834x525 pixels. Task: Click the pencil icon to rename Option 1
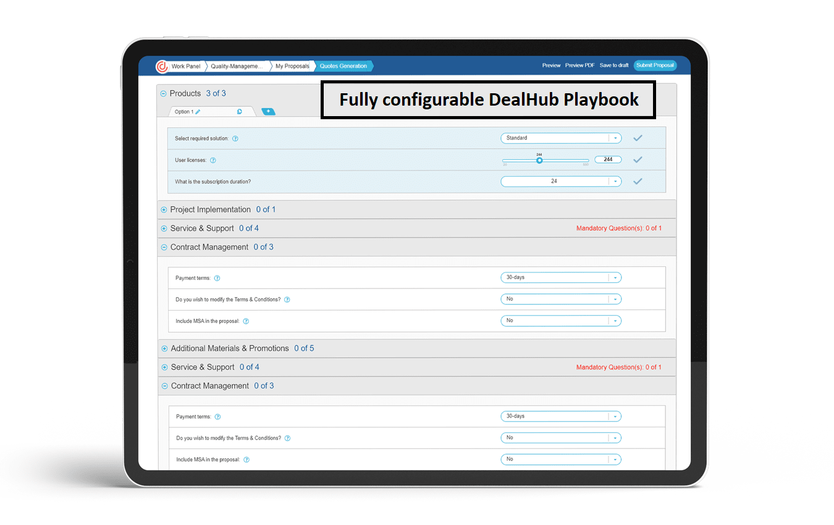(x=196, y=111)
